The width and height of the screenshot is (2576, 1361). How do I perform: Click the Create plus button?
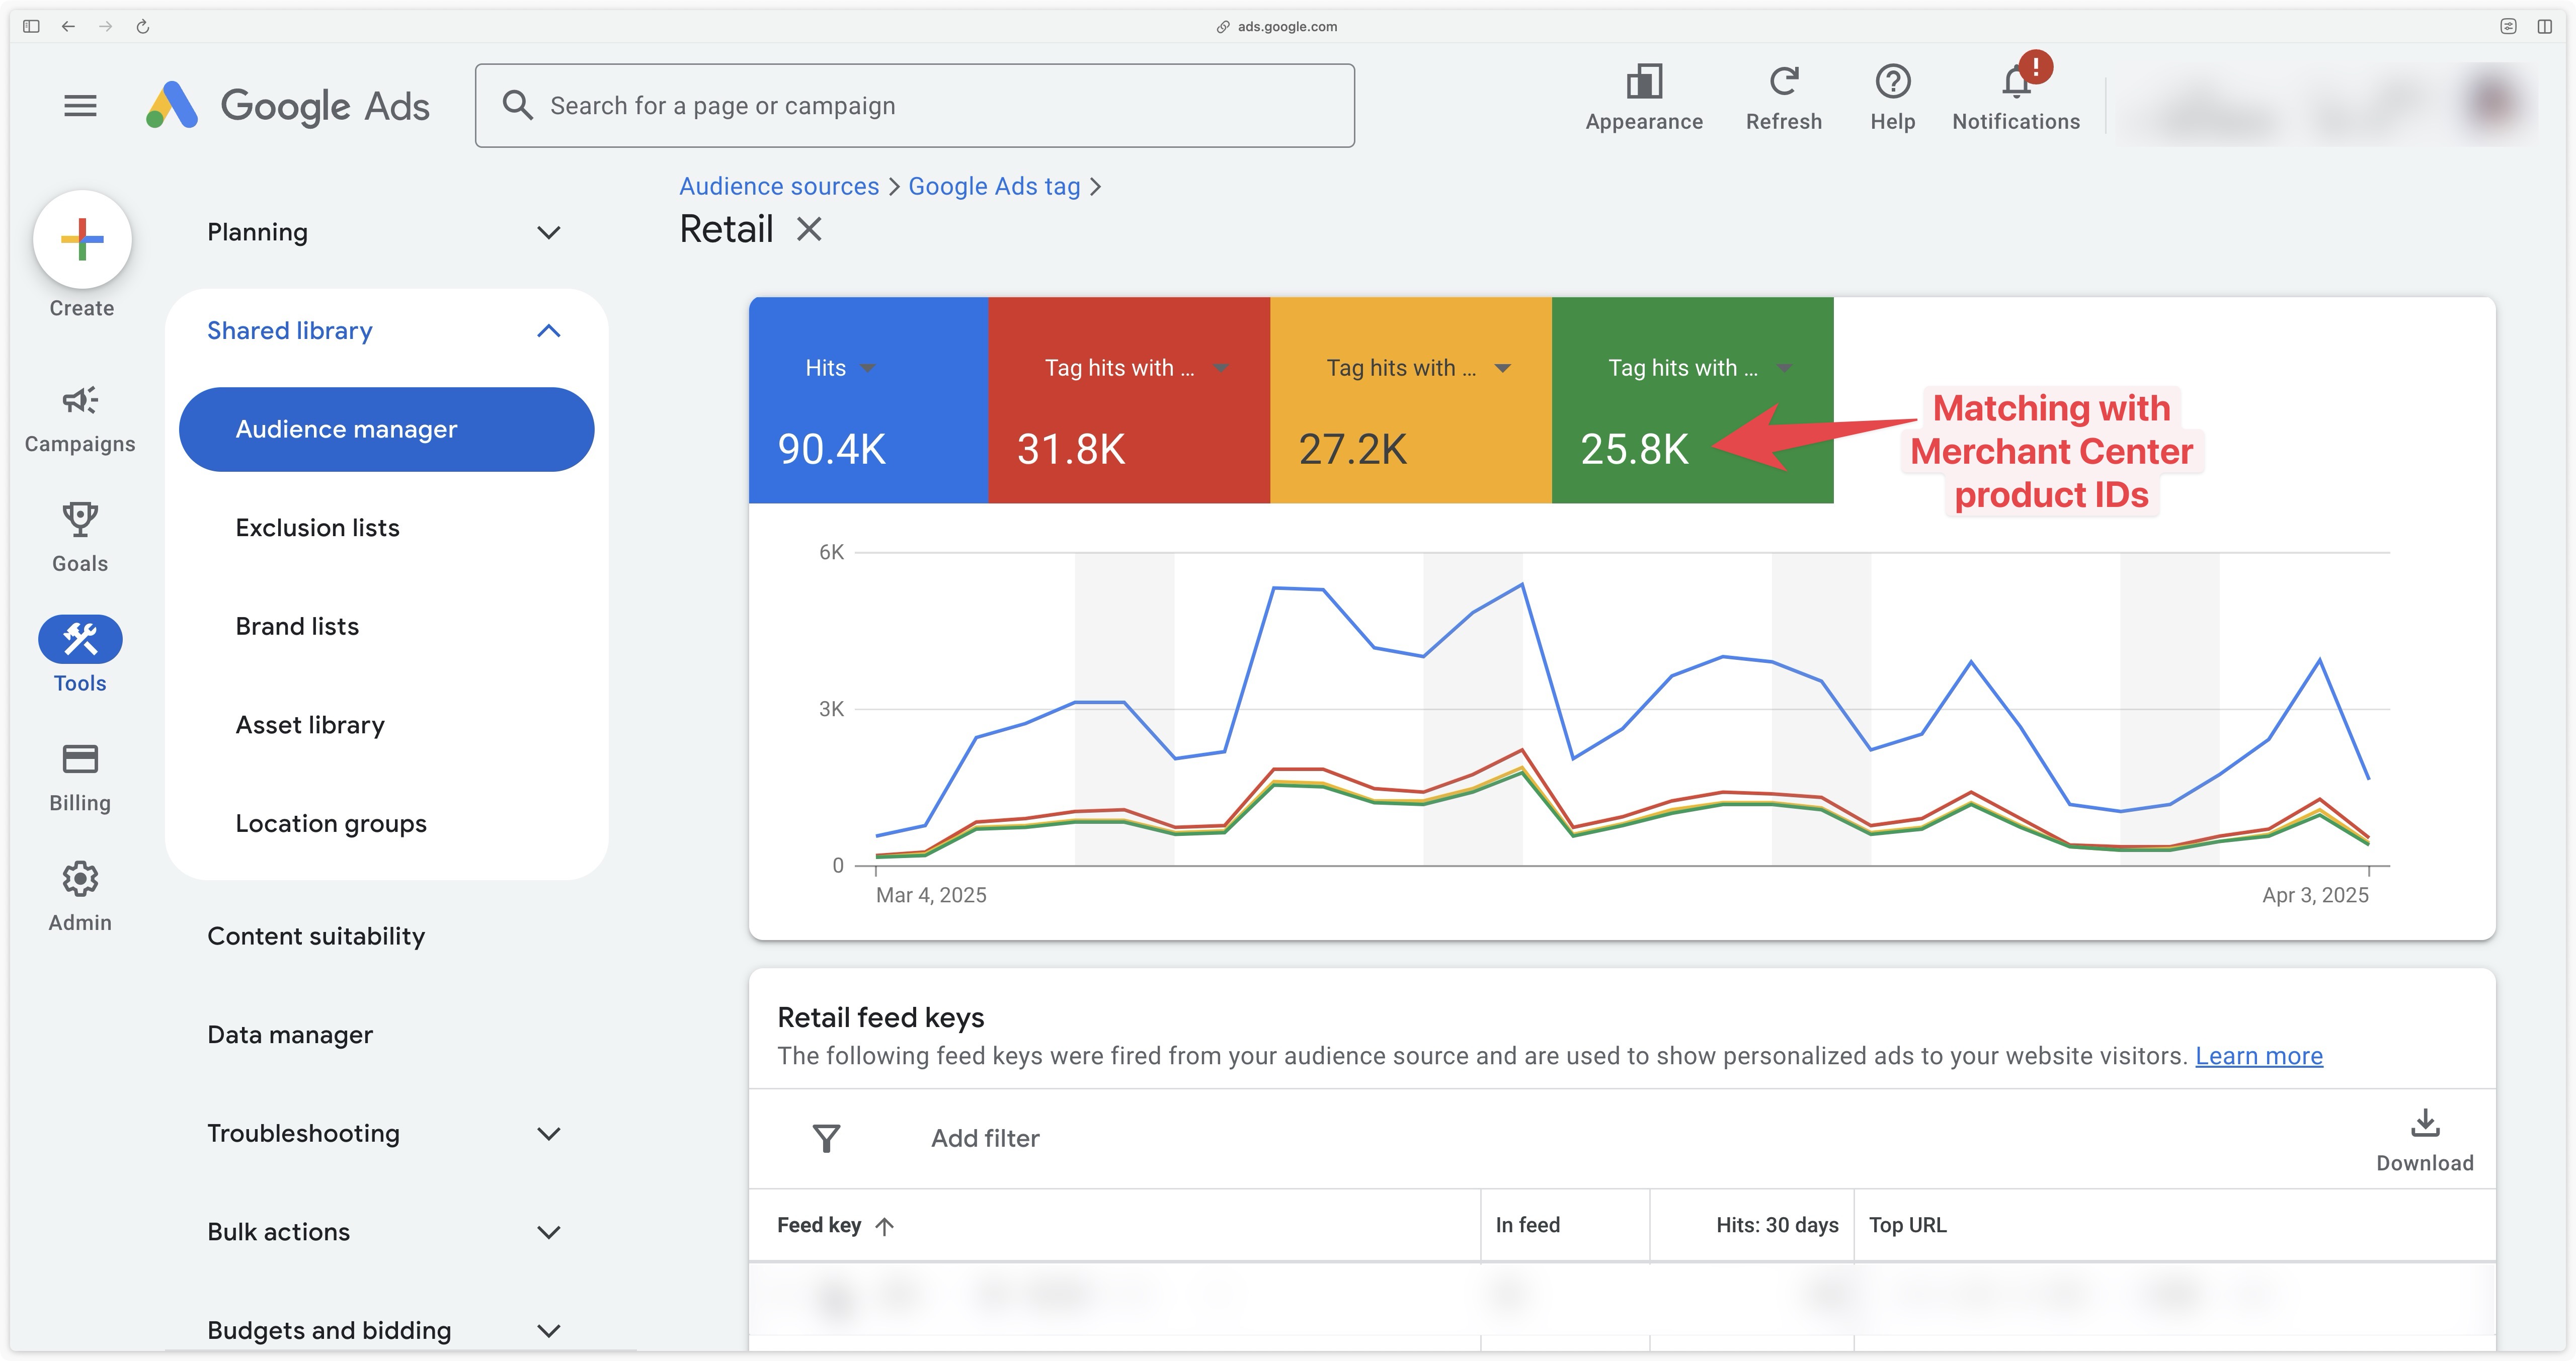(x=82, y=239)
